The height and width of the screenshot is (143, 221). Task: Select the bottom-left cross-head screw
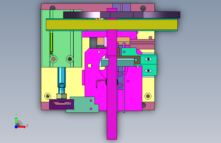point(48,96)
